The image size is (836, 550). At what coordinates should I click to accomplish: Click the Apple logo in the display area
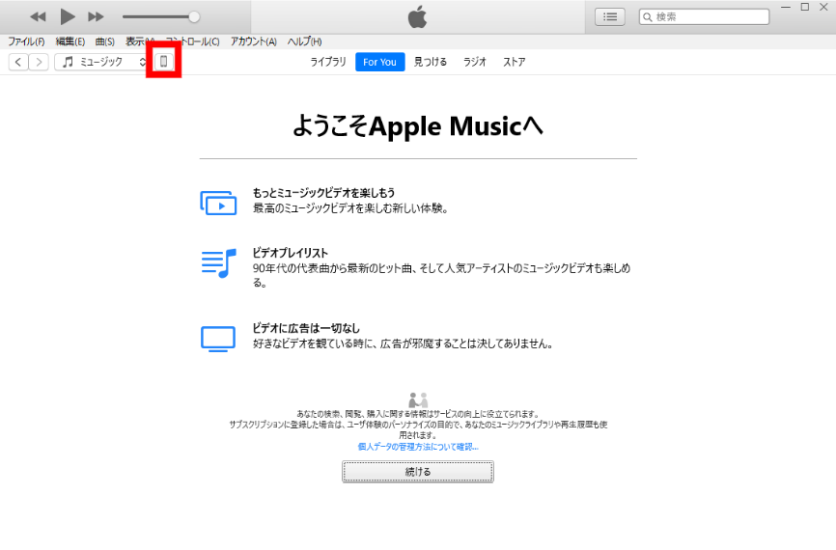click(x=417, y=16)
